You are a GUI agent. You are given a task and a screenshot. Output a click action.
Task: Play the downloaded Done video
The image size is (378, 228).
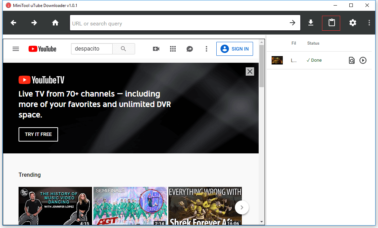coord(363,60)
